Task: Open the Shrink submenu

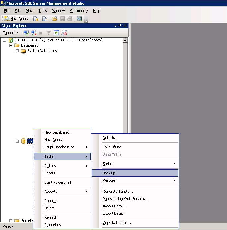Action: (135, 164)
